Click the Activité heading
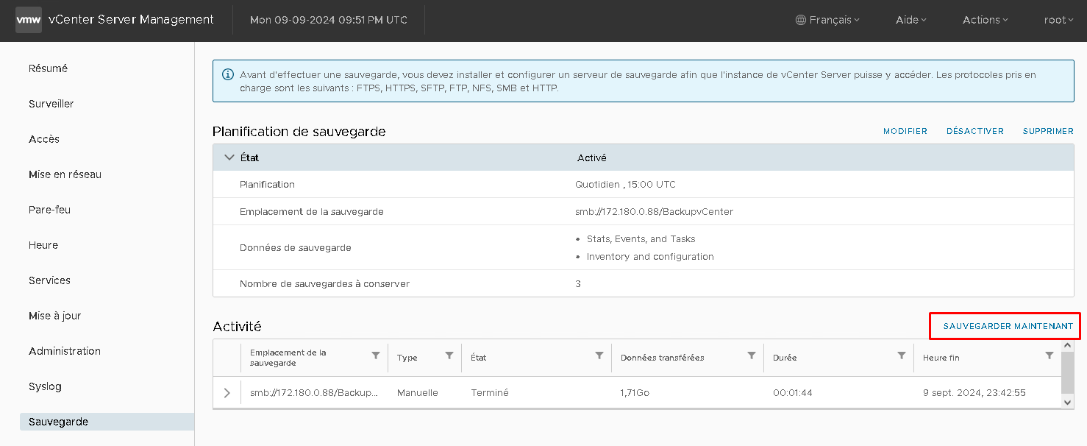 coord(237,326)
